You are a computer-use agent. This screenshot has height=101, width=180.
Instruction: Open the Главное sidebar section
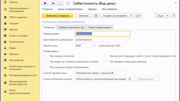[x=13, y=2]
